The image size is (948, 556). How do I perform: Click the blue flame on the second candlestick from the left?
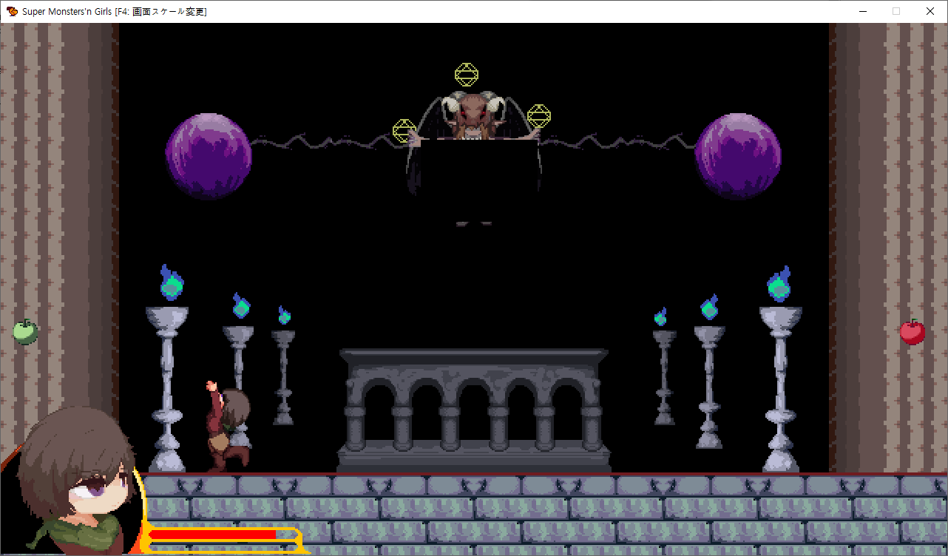click(241, 305)
